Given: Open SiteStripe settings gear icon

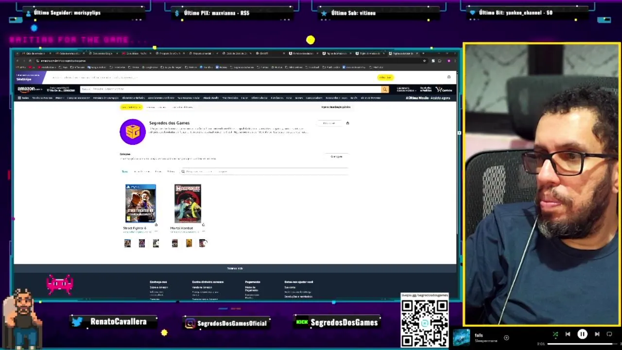Looking at the screenshot, I should click(x=449, y=77).
